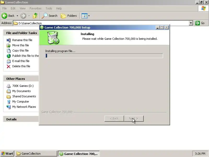Viewport: 209px width, 157px height.
Task: Click the disabled Back button in Setup
Action: point(114,119)
